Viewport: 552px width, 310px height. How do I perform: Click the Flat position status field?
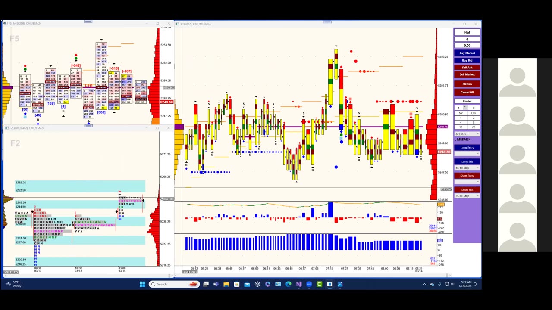(467, 32)
